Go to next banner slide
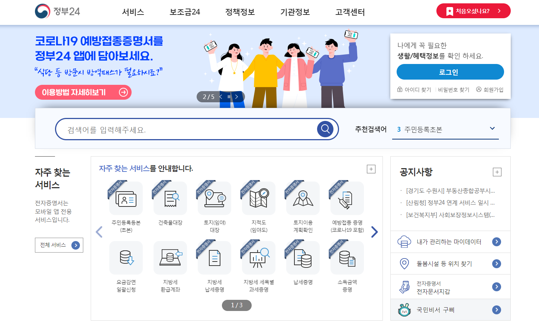539x324 pixels. [236, 97]
